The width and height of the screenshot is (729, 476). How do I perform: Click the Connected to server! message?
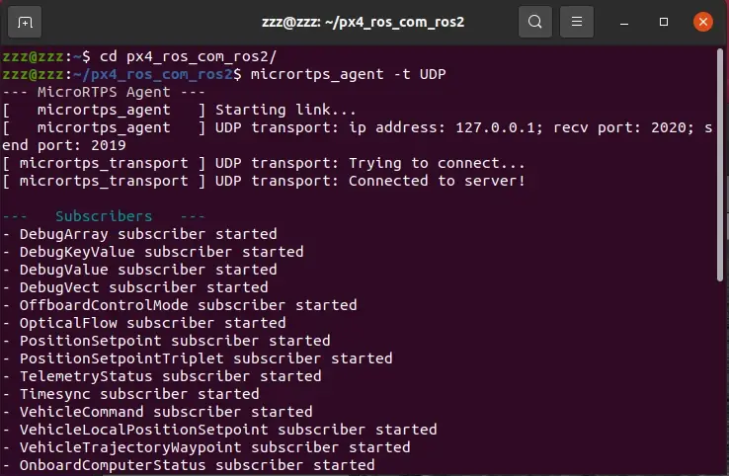pos(437,181)
